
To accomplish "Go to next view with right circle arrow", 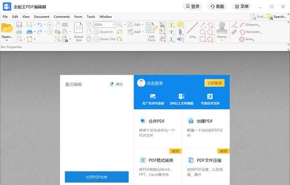I will 50,32.
